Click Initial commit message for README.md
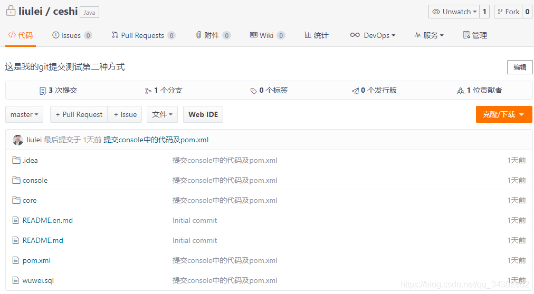The image size is (534, 294). pyautogui.click(x=195, y=240)
